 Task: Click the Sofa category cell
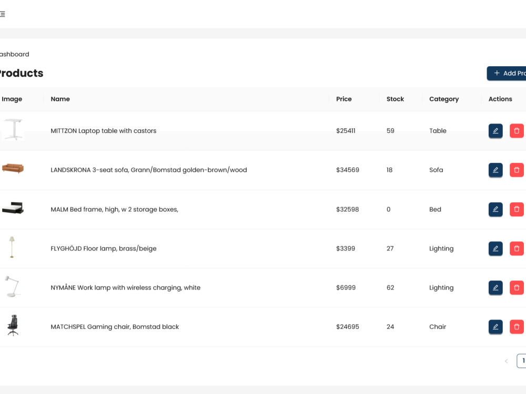click(436, 170)
